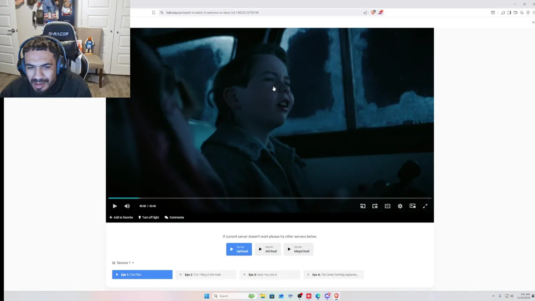Screen dimensions: 535x301
Task: Bookmark this page icon
Action: (153, 13)
